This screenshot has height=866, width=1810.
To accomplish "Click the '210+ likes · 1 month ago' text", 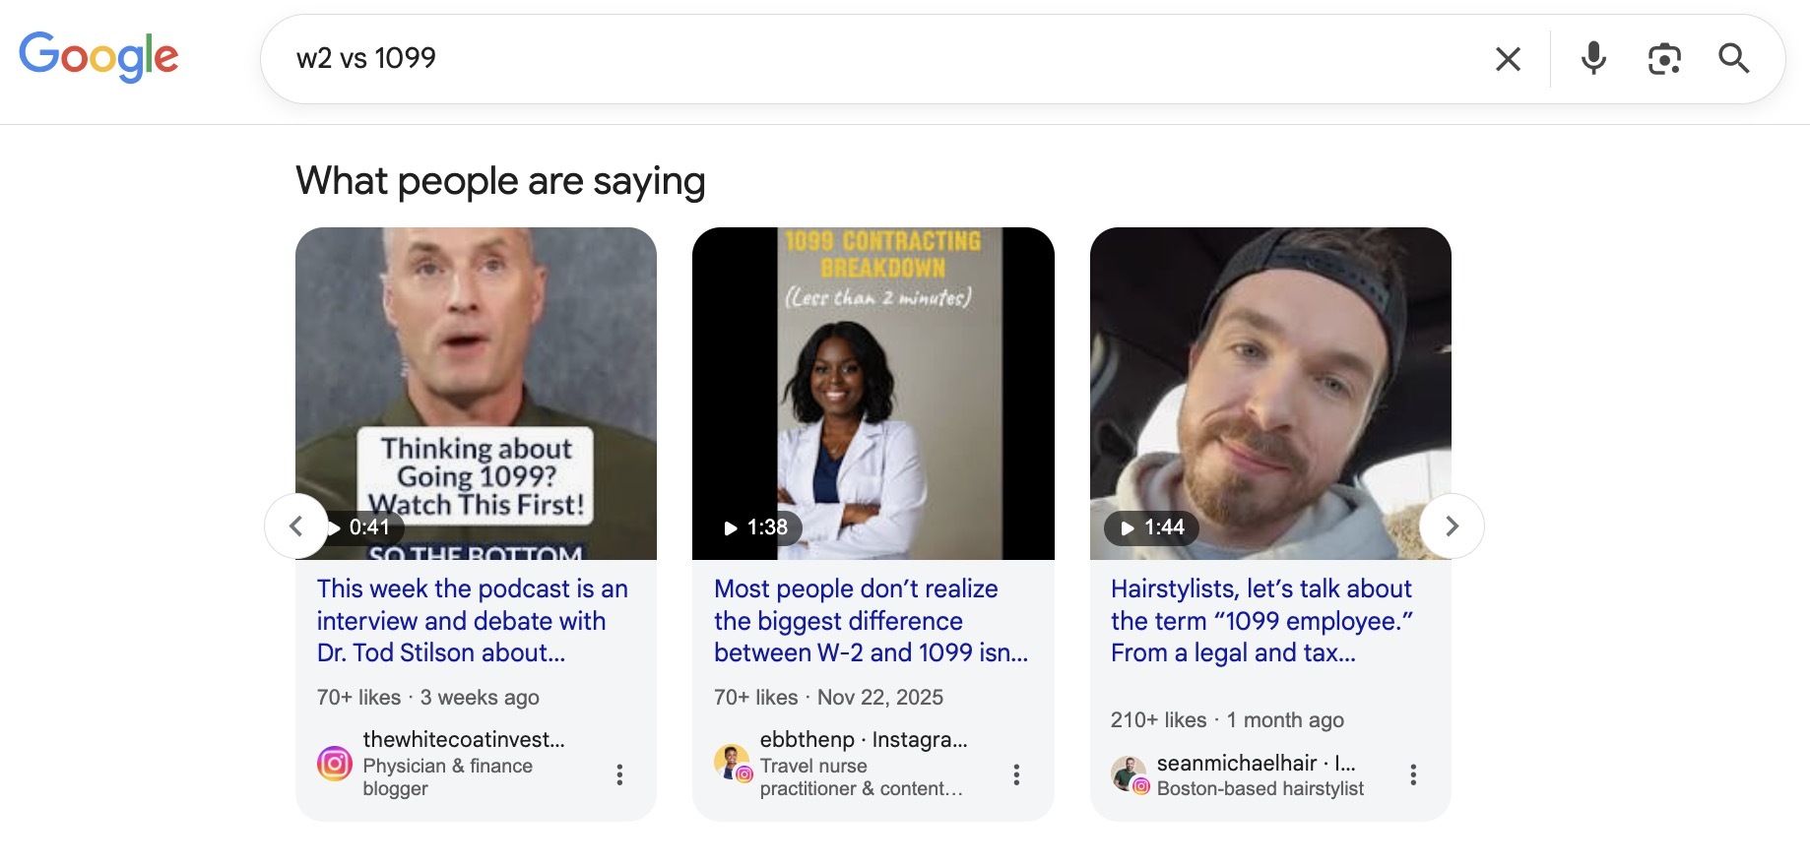I will pyautogui.click(x=1227, y=719).
